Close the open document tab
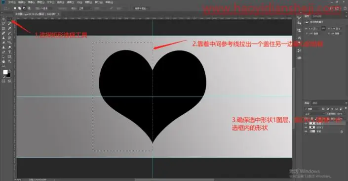Screen dimensions: 348x181 pos(59,14)
